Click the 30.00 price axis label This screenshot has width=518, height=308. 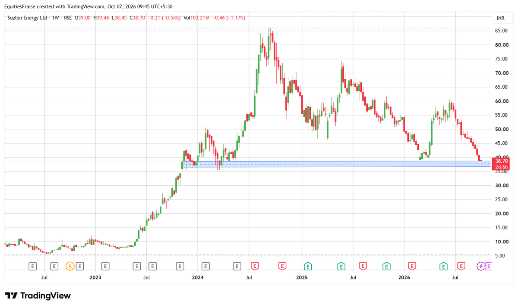coord(501,186)
